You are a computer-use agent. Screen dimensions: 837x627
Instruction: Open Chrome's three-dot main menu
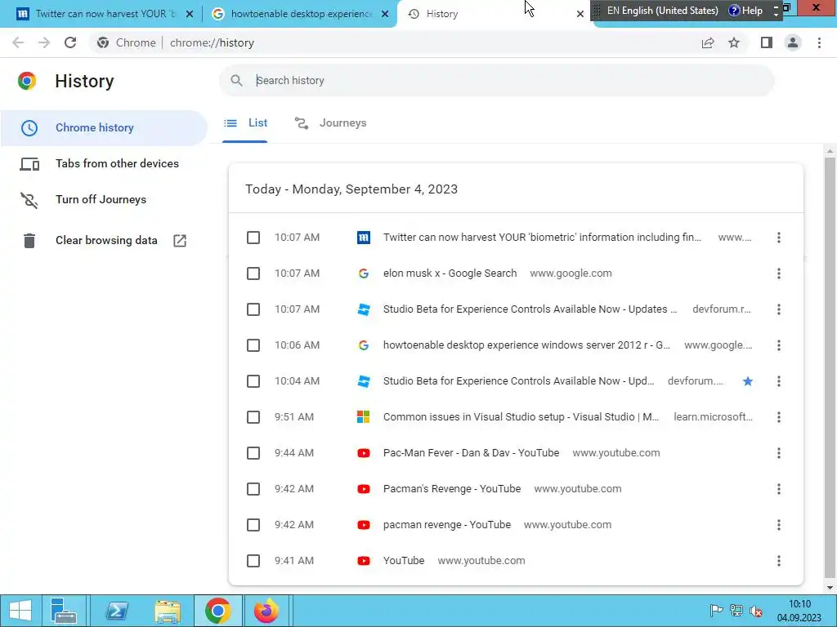819,42
